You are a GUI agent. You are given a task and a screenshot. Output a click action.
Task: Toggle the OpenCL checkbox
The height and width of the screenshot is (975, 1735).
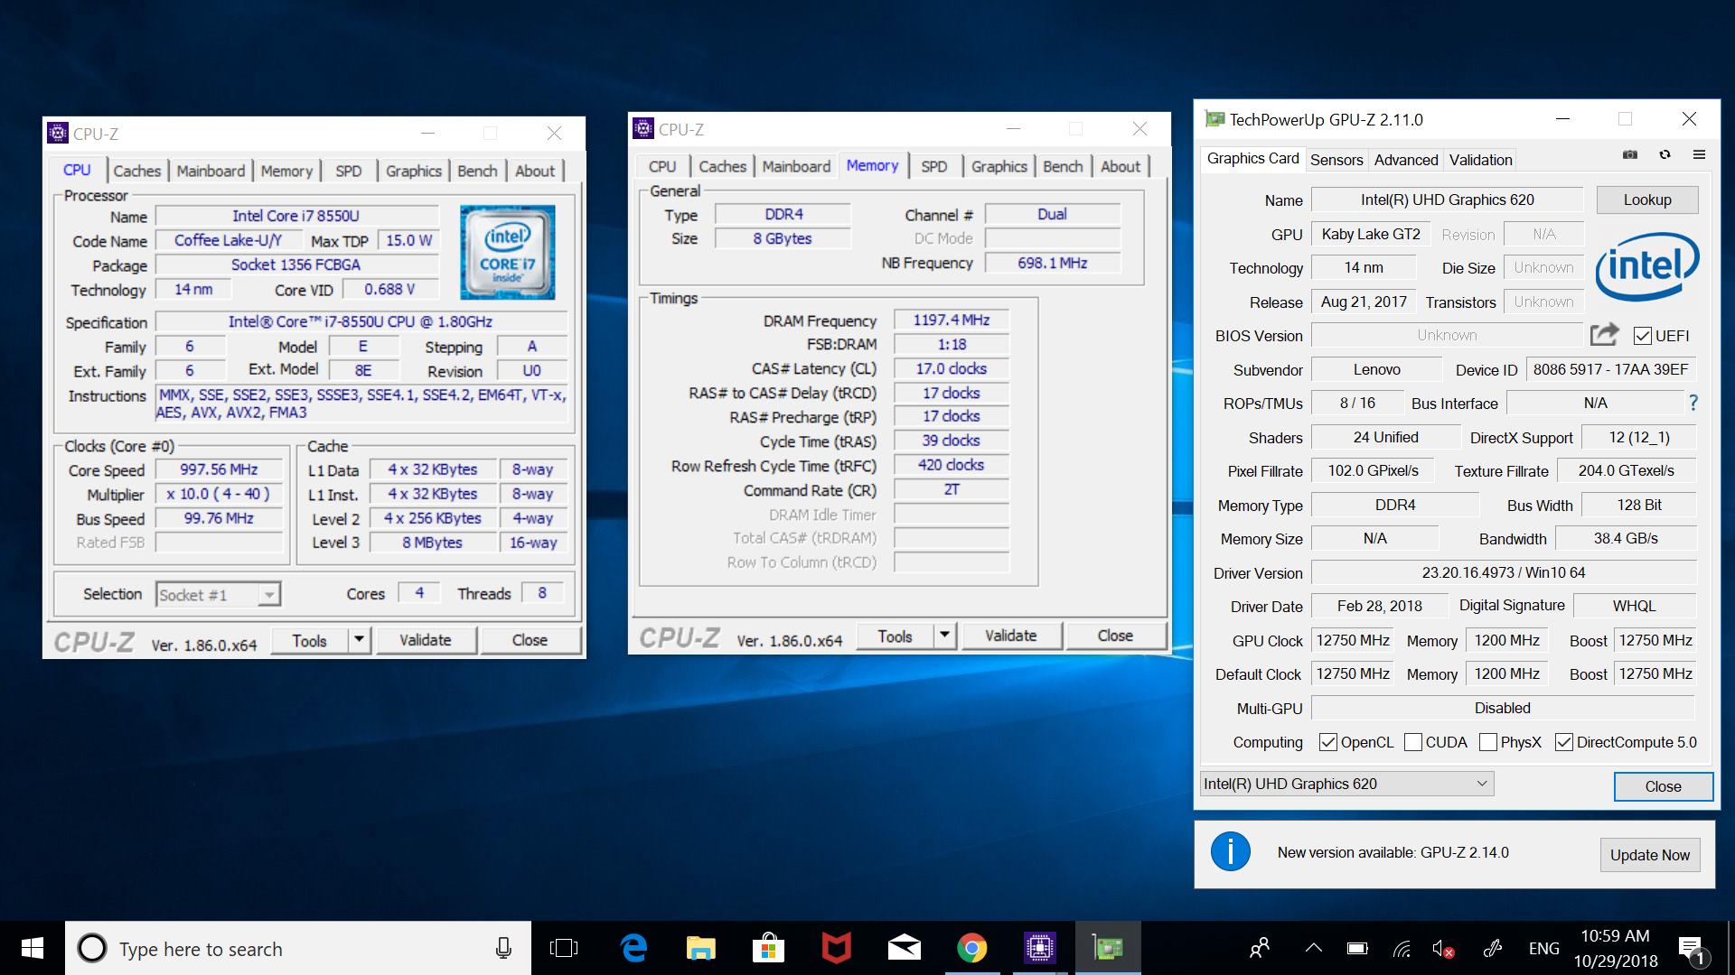pyautogui.click(x=1327, y=742)
